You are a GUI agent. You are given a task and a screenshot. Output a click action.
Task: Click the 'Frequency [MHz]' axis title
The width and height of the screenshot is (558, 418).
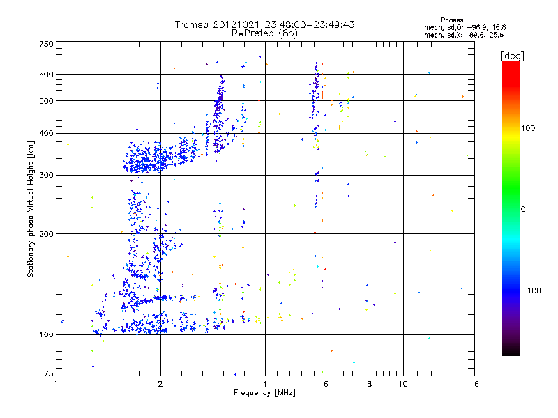coord(264,393)
